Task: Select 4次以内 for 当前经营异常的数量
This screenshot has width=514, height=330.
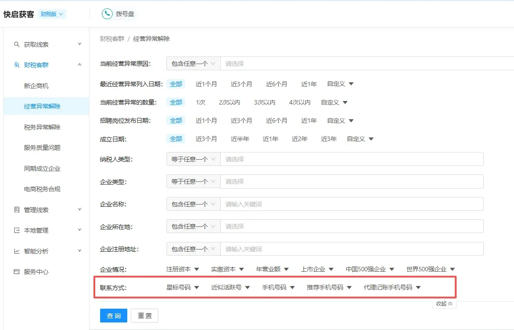Action: click(x=299, y=102)
